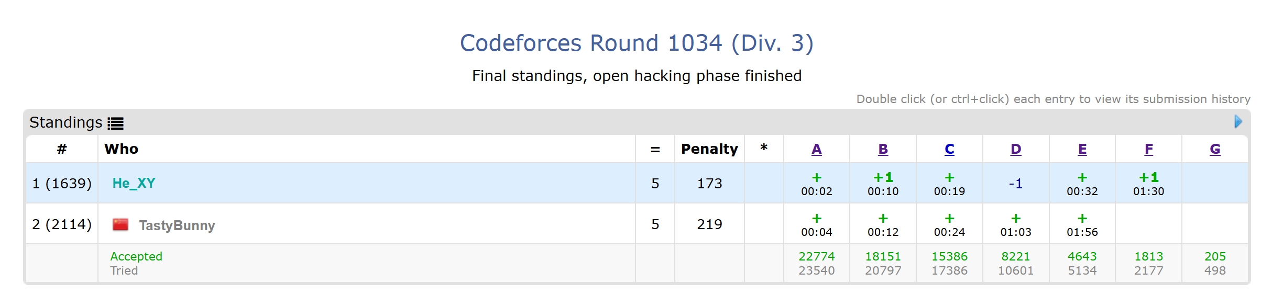Open problem C column header
Viewport: 1283px width, 306px height.
click(949, 149)
